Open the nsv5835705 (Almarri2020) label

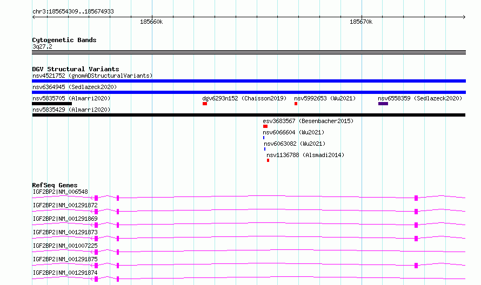(x=71, y=98)
